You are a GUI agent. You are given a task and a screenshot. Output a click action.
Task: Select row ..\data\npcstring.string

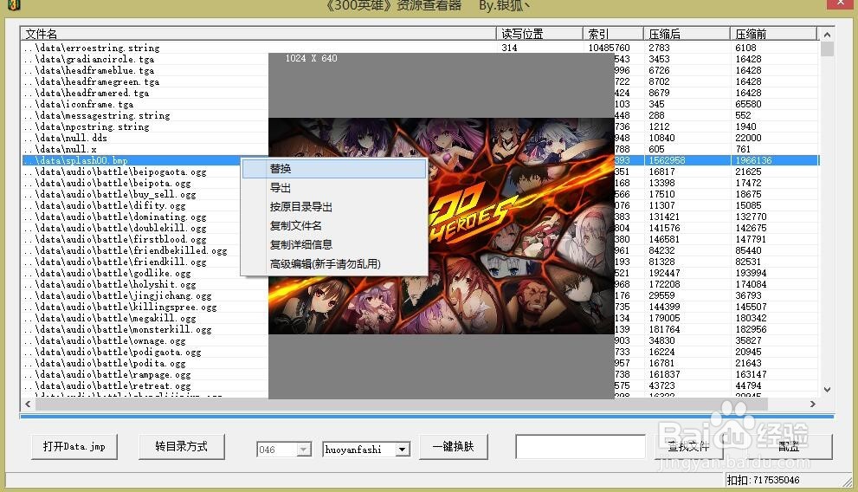pos(420,126)
